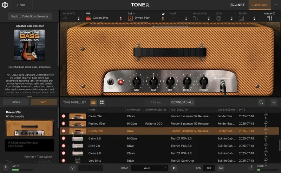
Task: Click the Modulation wave icon
Action: (x=195, y=18)
